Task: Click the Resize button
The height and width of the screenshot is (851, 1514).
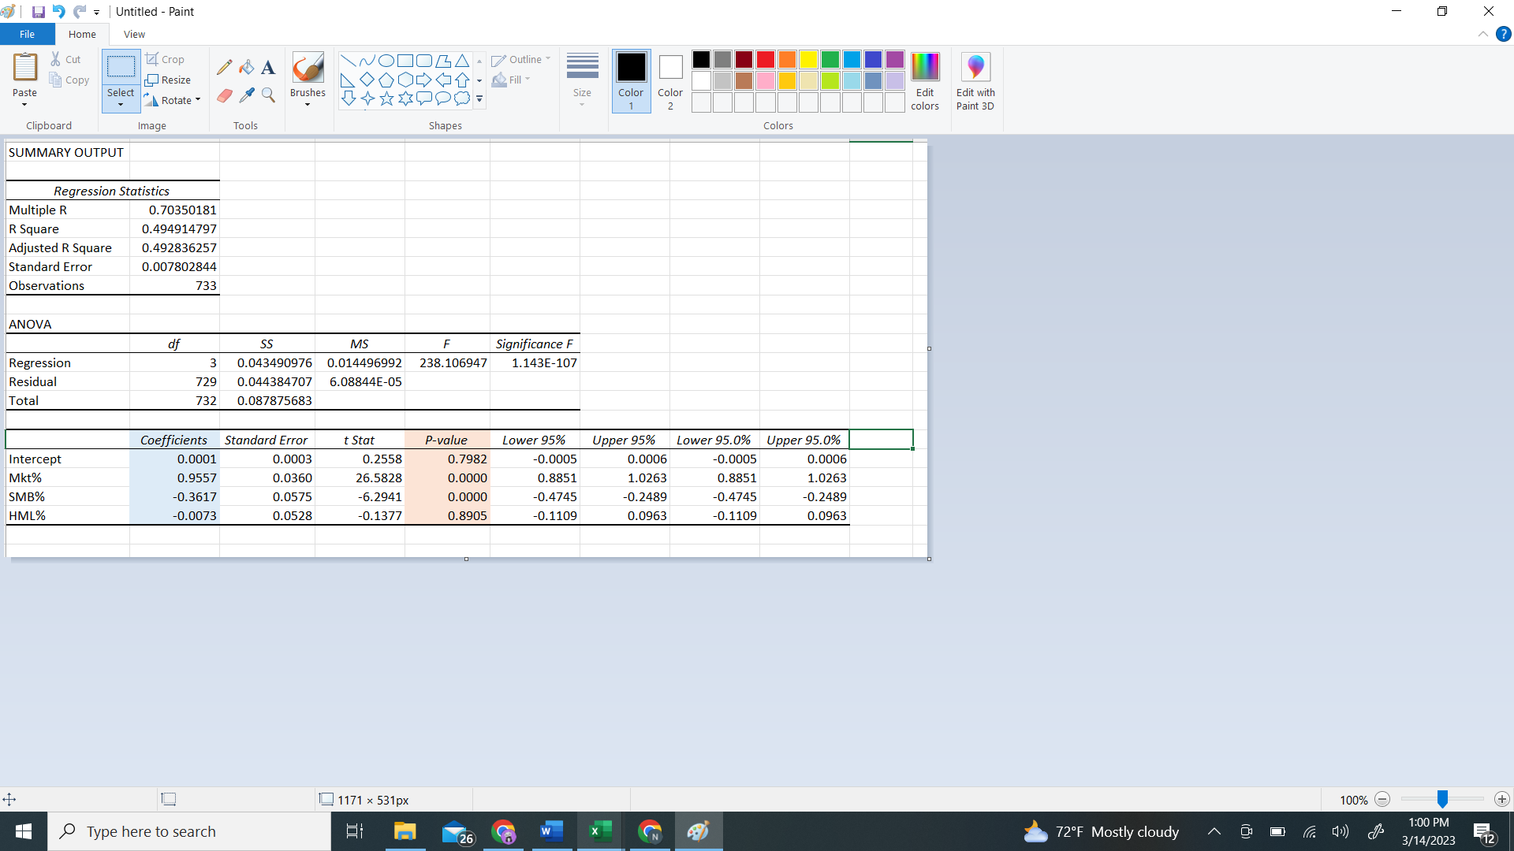Action: coord(168,80)
